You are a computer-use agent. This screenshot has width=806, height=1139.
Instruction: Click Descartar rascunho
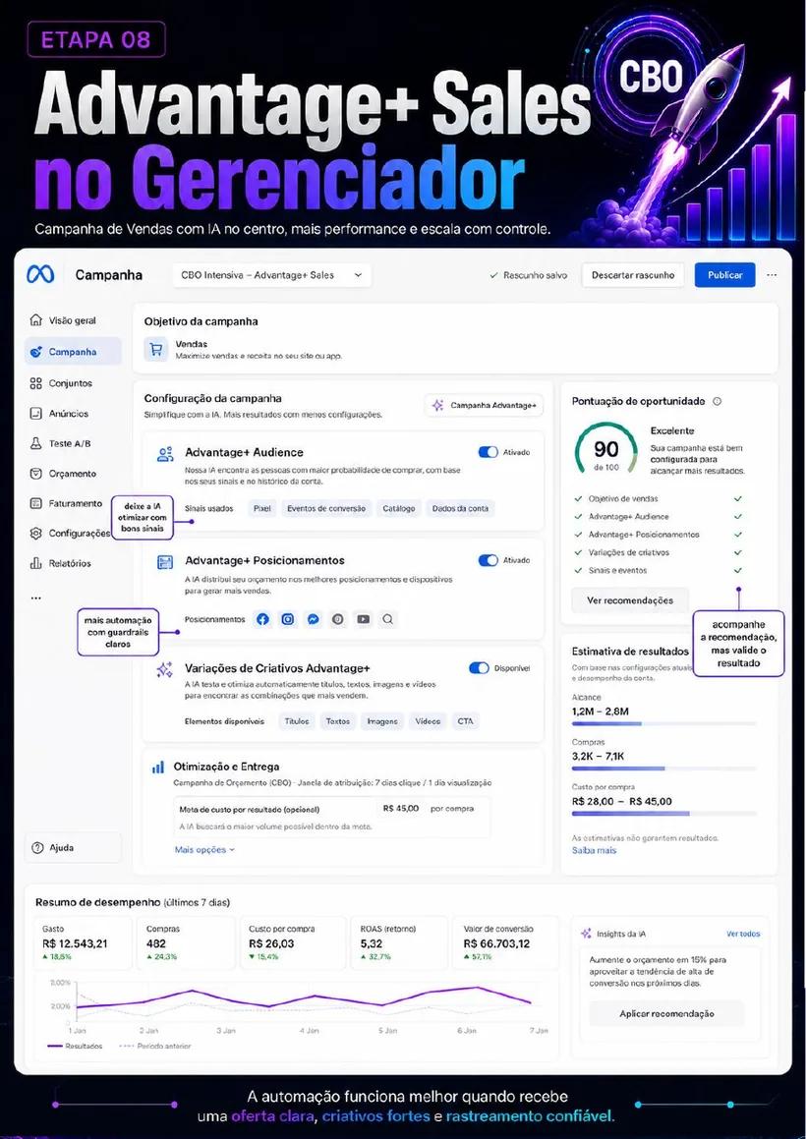tap(633, 275)
